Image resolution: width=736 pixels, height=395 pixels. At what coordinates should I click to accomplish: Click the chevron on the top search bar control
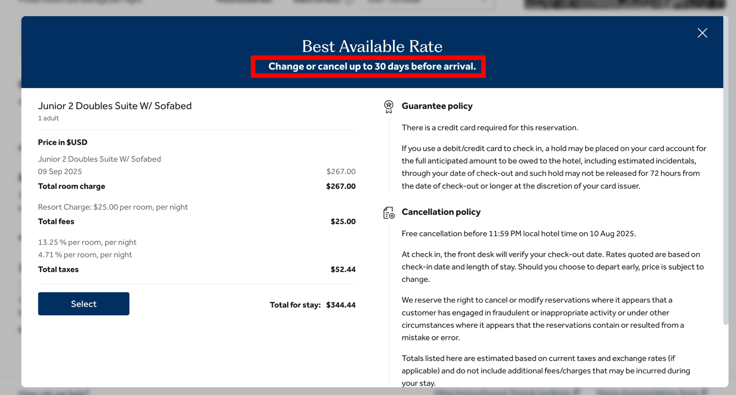point(483,2)
